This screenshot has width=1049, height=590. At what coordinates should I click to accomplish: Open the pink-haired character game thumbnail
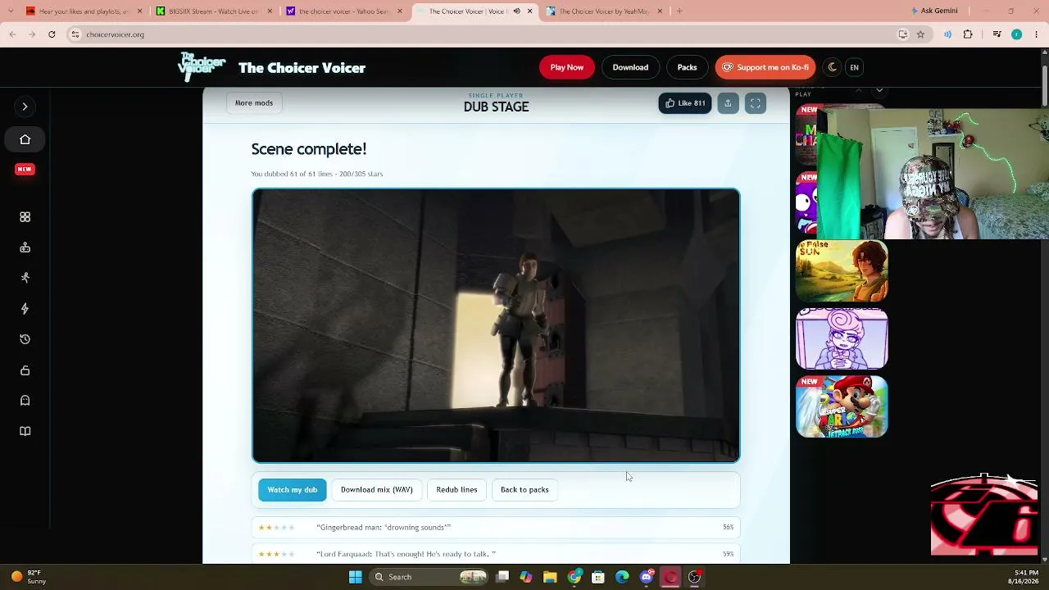(842, 338)
